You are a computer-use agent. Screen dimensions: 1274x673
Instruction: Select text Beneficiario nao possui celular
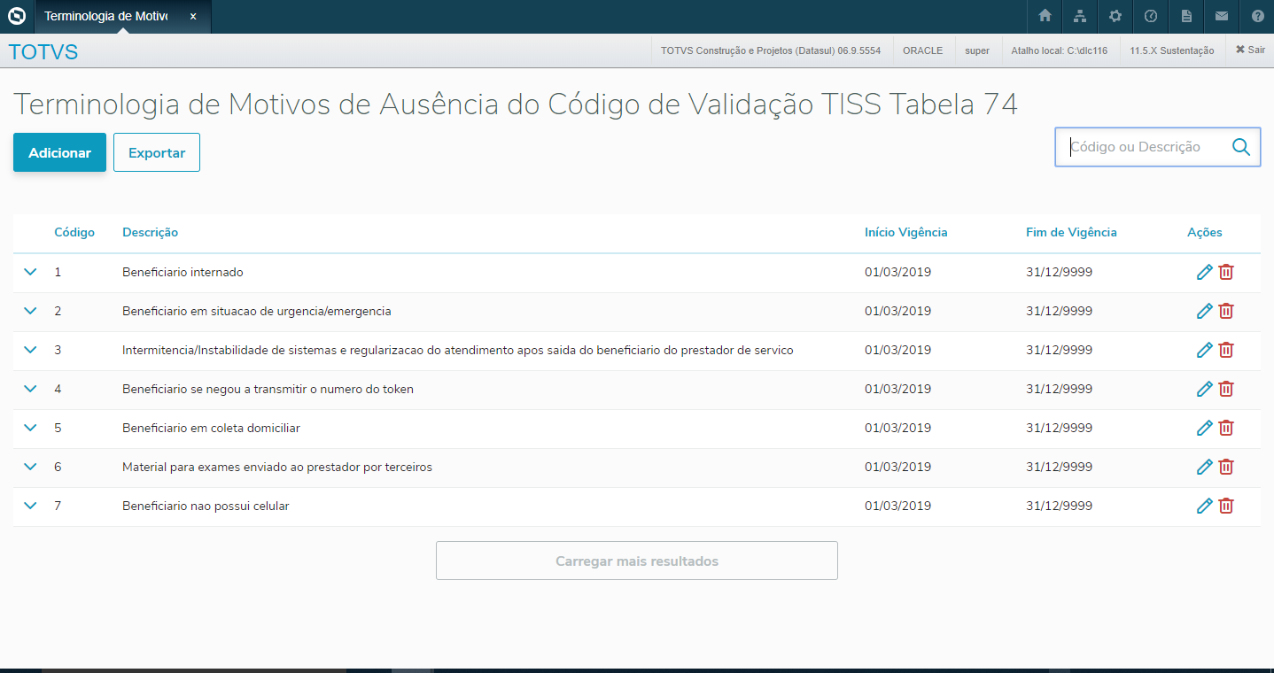point(206,506)
